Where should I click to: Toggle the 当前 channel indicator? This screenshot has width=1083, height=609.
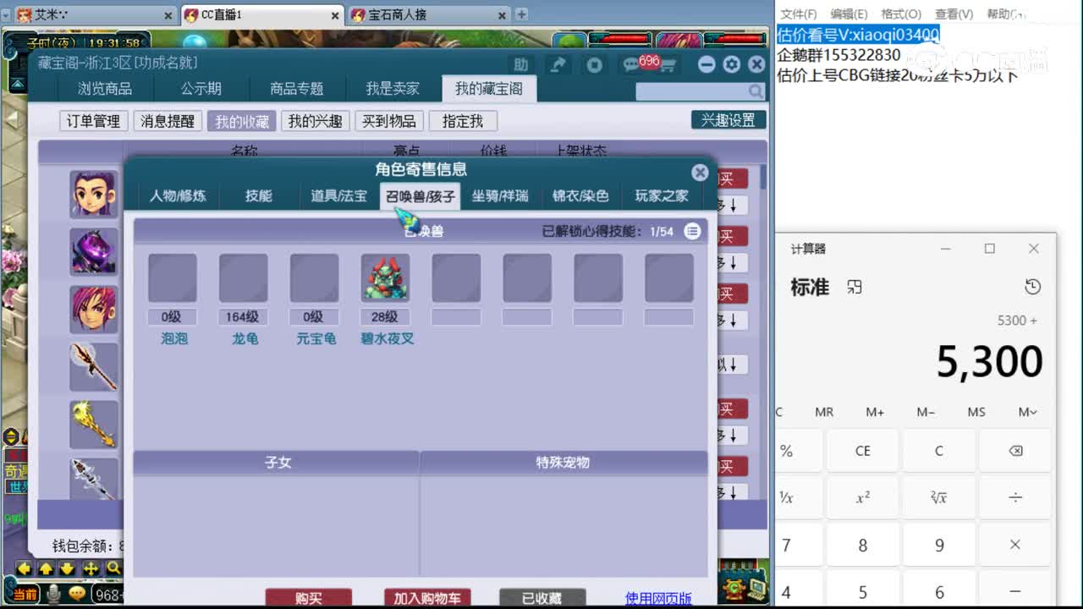coord(26,592)
